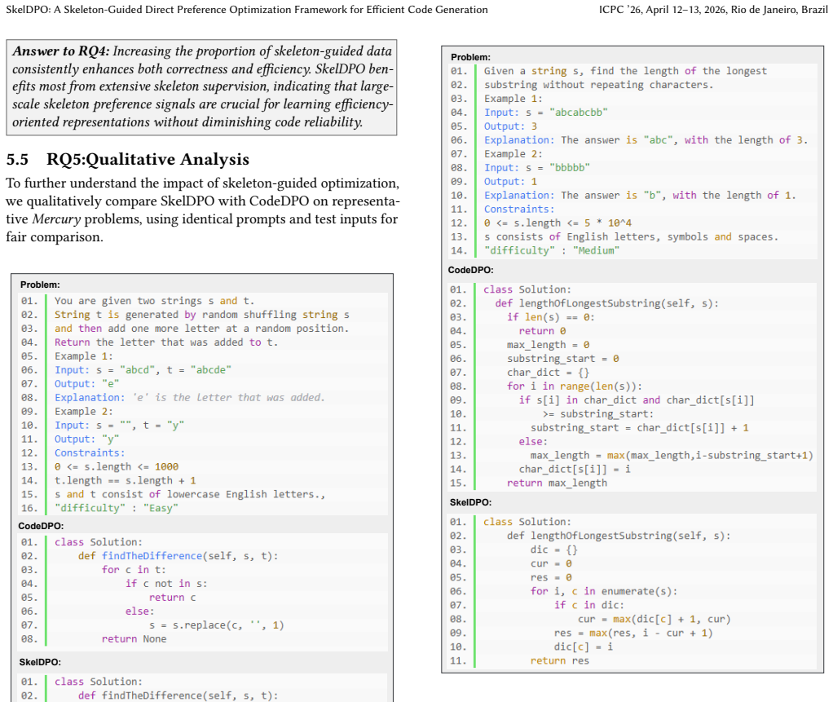This screenshot has height=702, width=833.
Task: Click the line 'for i, c in enumerate(s):'
Action: tap(604, 591)
